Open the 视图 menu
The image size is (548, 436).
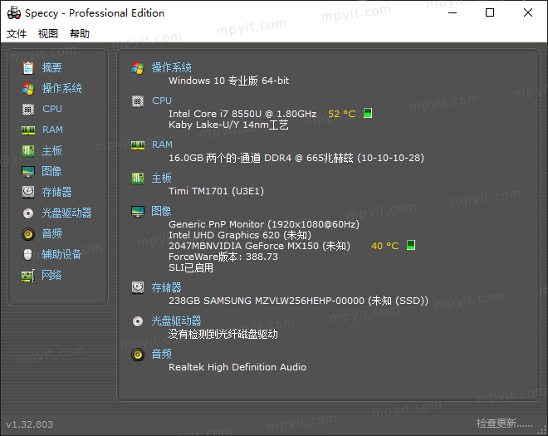(x=48, y=33)
